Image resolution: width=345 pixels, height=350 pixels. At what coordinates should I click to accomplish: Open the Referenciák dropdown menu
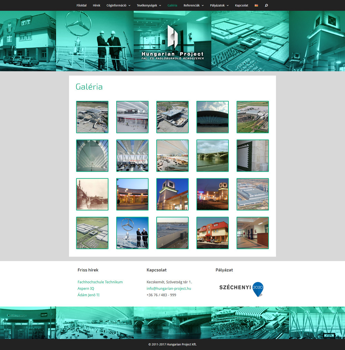193,6
